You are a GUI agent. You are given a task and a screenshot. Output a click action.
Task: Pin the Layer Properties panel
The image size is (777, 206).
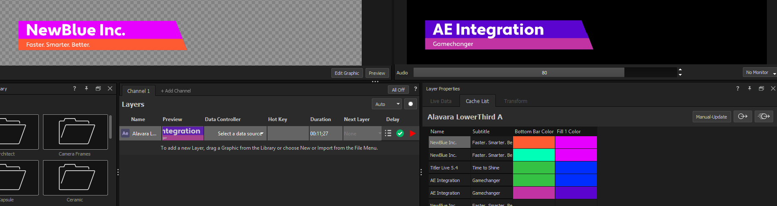click(x=750, y=88)
